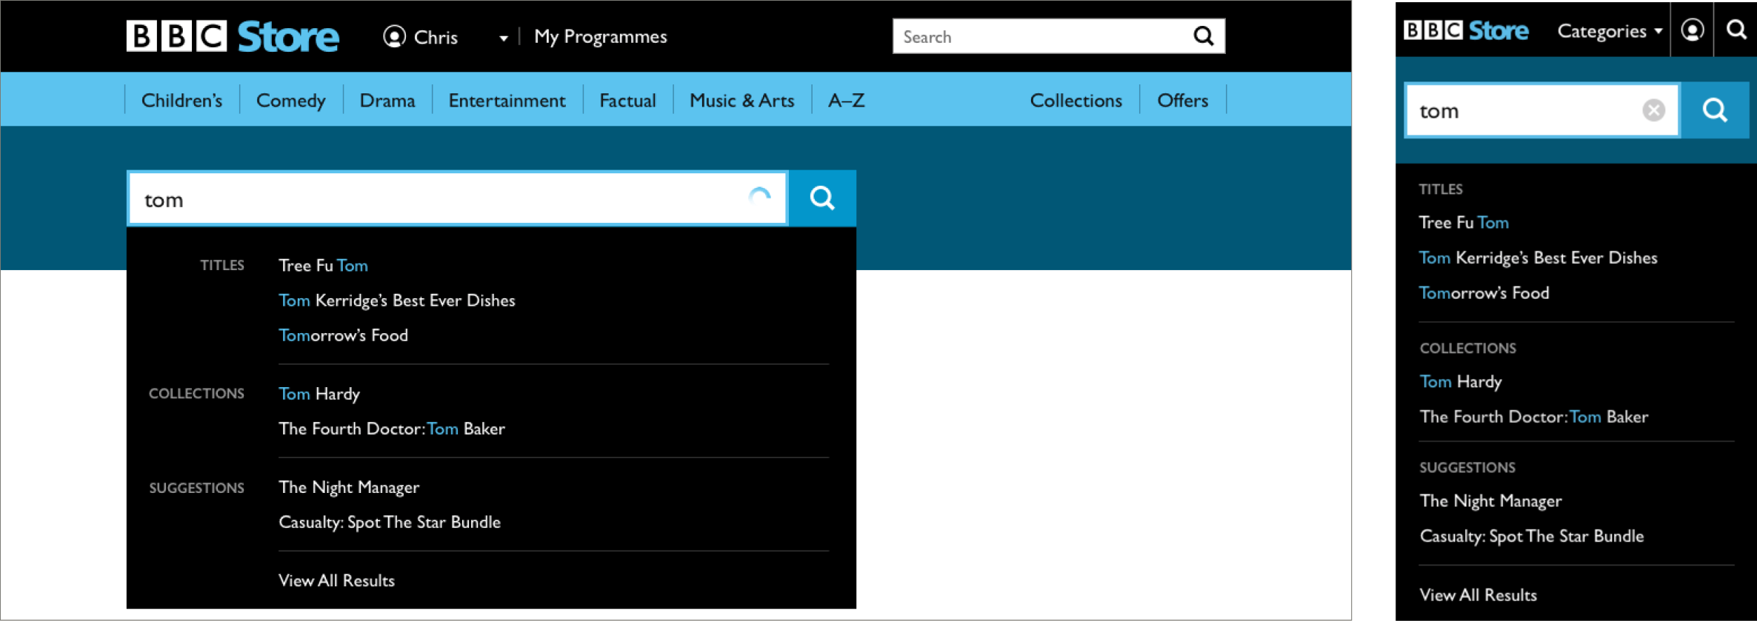Viewport: 1757px width, 621px height.
Task: Select 'Tom Hardy' in mobile collections
Action: 1461,381
